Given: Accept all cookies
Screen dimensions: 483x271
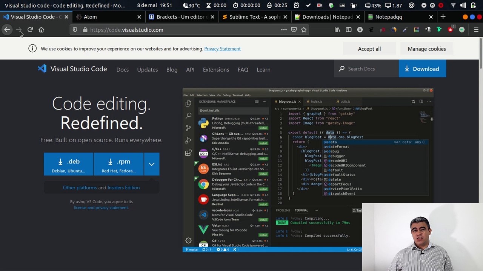Looking at the screenshot, I should 369,49.
